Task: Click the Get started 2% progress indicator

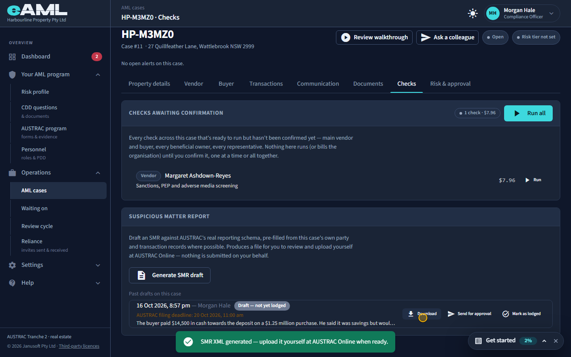Action: click(x=528, y=341)
